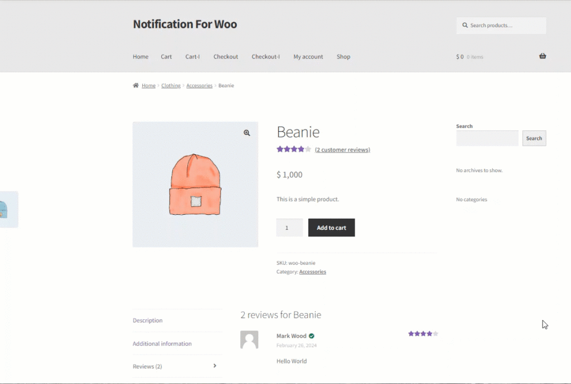Select Checkout in the navigation menu
Viewport: 571px width, 384px height.
pos(226,57)
